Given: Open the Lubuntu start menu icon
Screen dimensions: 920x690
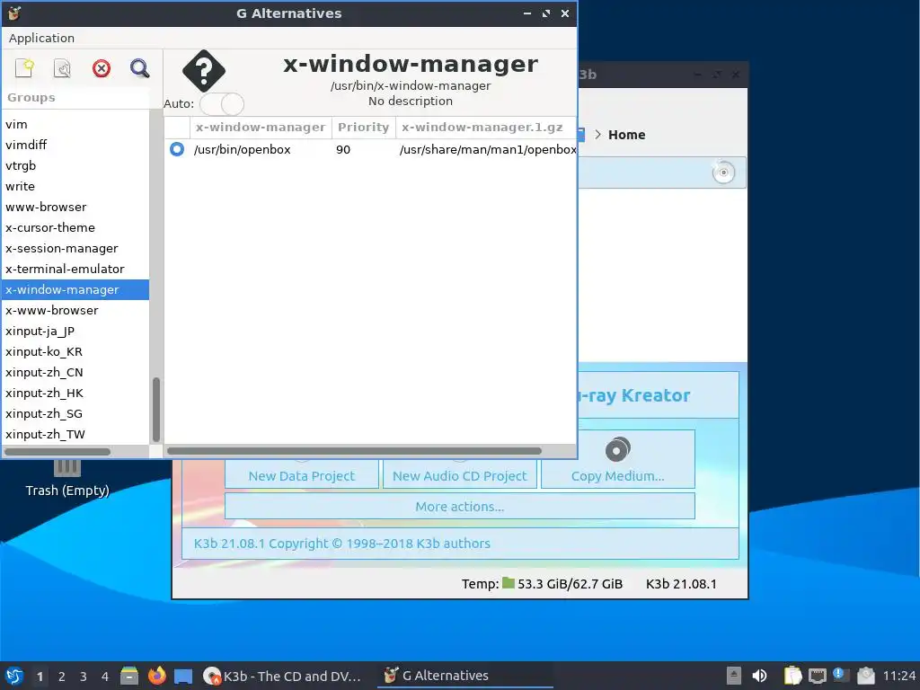Looking at the screenshot, I should coord(14,676).
